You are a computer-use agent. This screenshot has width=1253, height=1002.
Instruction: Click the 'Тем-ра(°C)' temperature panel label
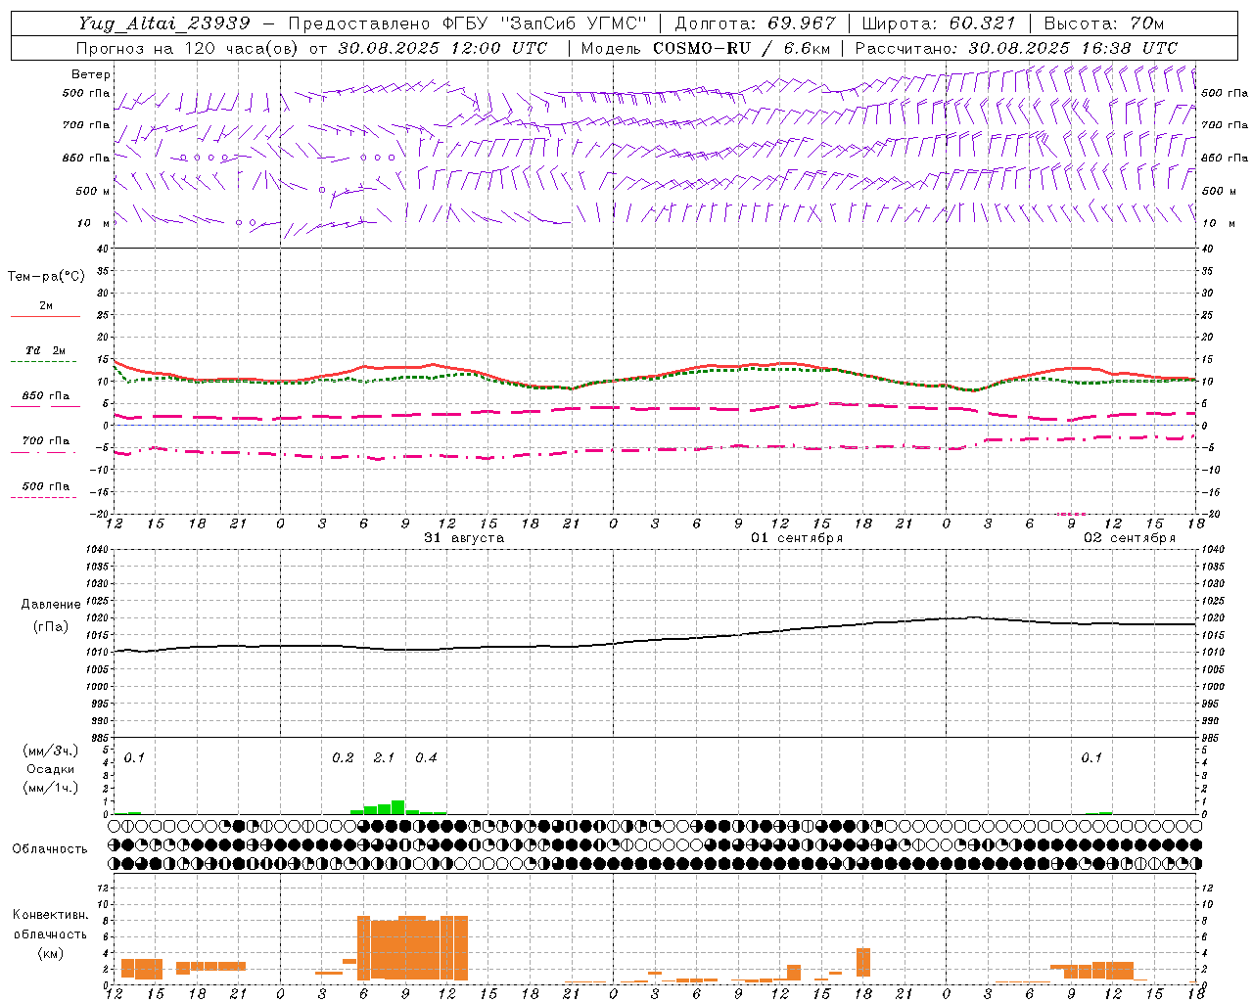[x=46, y=277]
